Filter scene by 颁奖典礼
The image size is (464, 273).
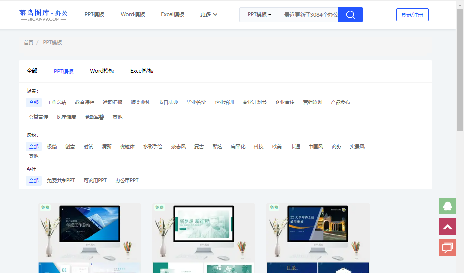tap(141, 102)
